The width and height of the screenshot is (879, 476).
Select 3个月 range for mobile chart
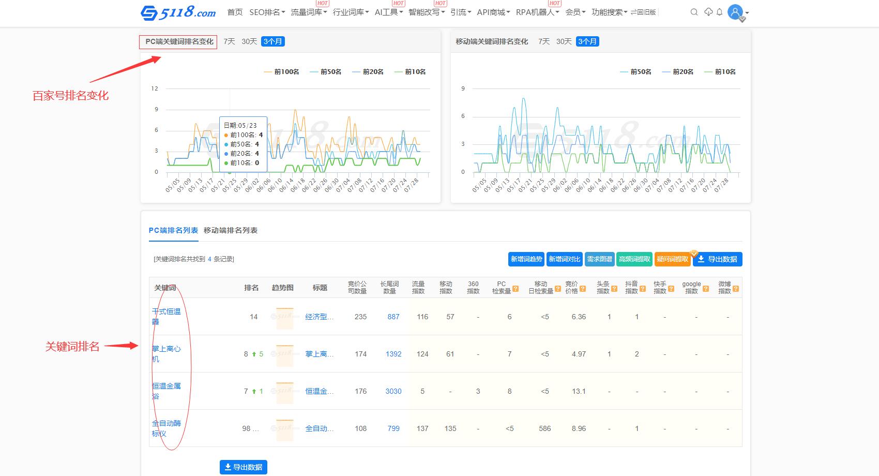coord(588,41)
